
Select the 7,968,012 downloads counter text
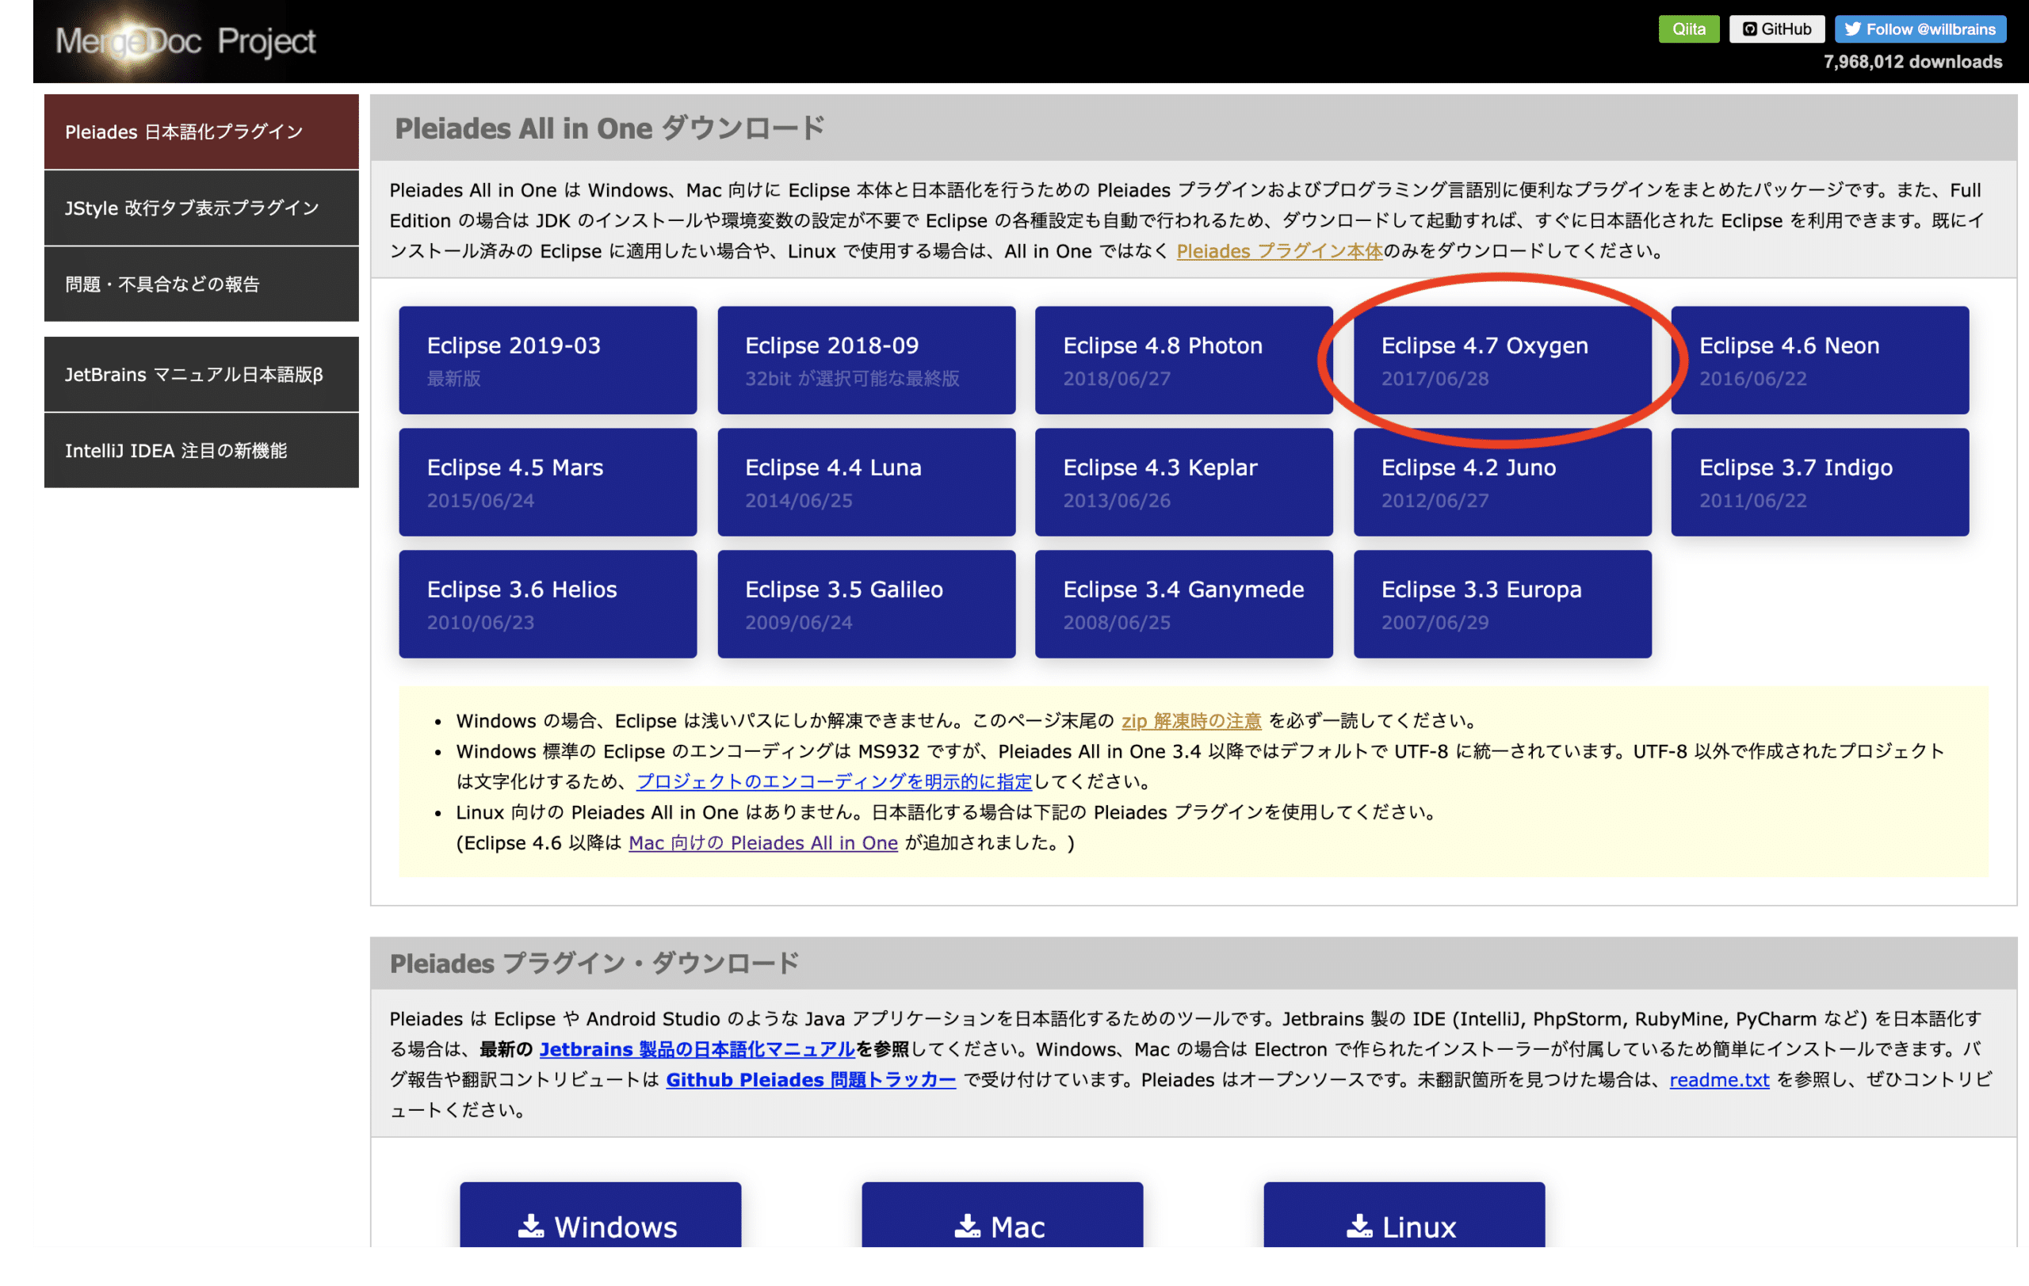1912,63
